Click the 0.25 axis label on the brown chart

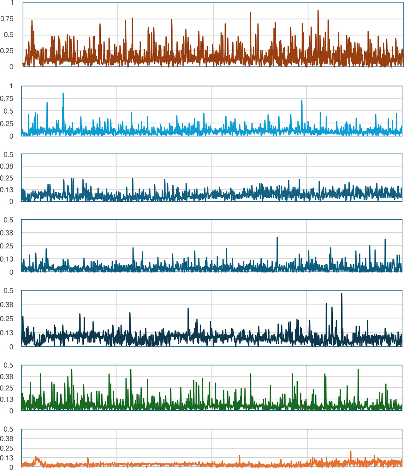(x=7, y=51)
